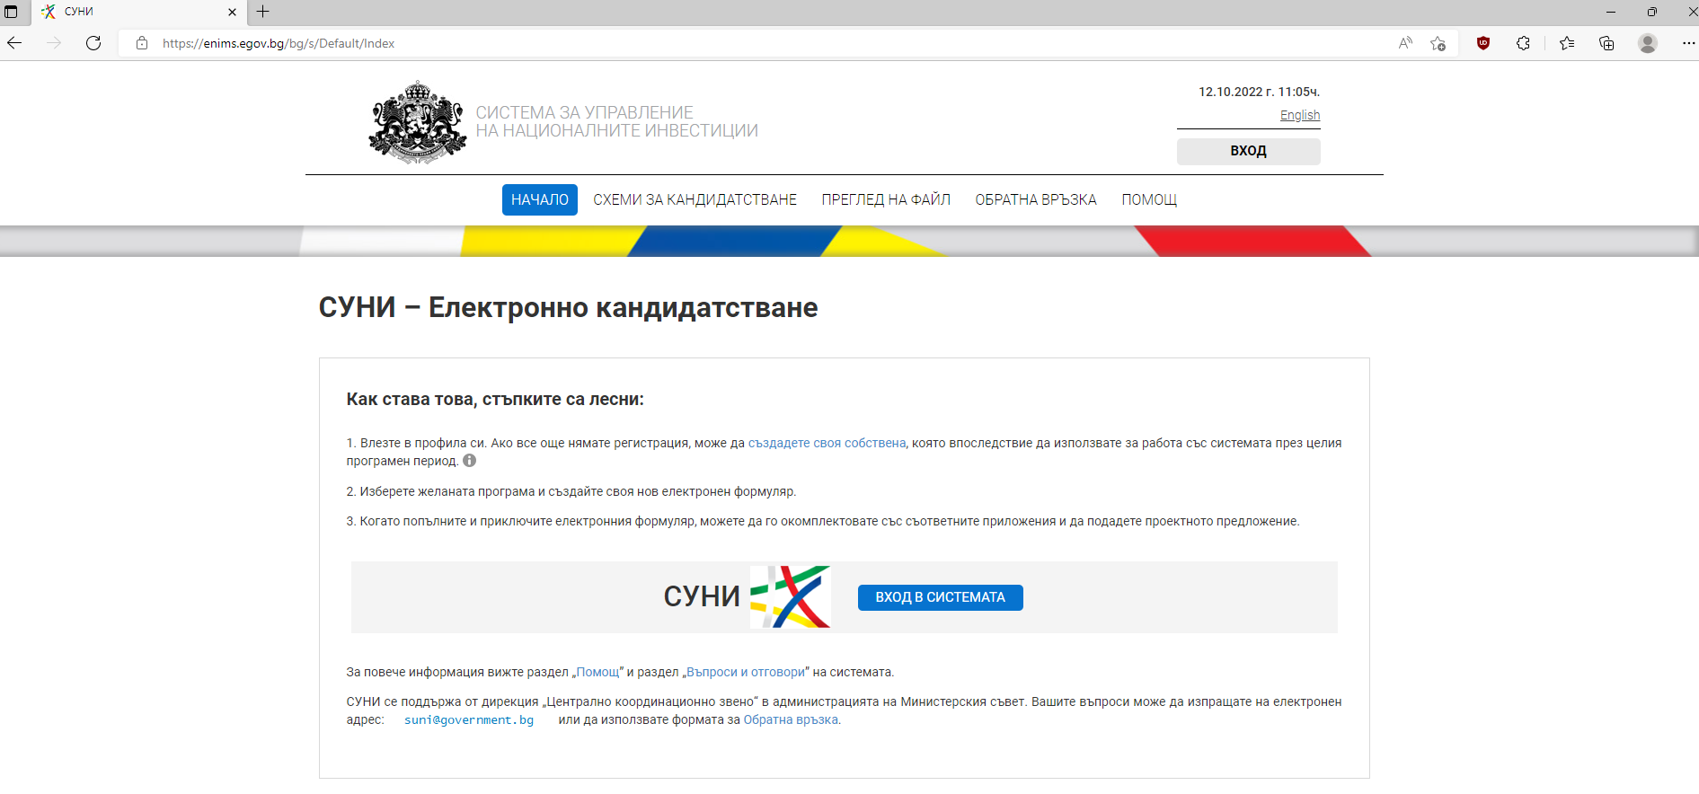Click the browser forward arrow

coord(54,43)
